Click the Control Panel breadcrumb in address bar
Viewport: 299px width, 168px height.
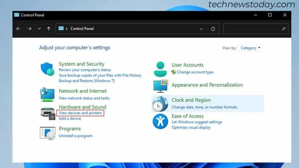[82, 29]
